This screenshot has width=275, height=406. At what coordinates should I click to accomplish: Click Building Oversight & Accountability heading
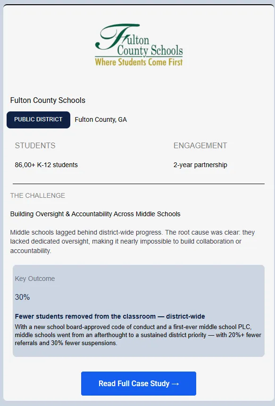tap(95, 214)
